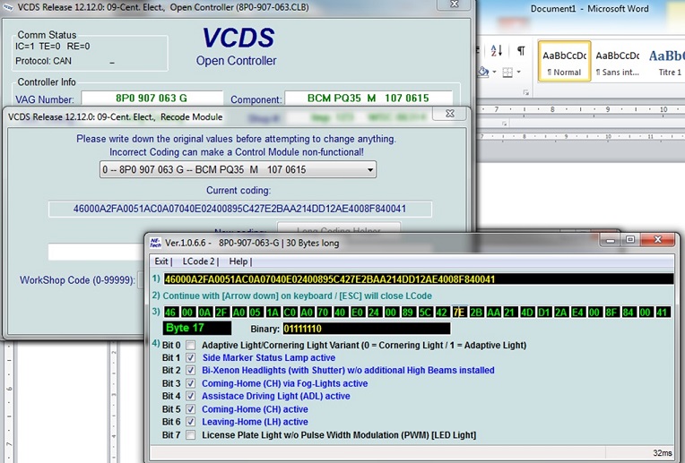Select byte AA in the byte row
The width and height of the screenshot is (685, 463).
pos(493,312)
